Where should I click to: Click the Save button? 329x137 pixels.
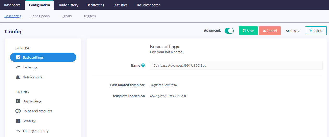tap(248, 31)
